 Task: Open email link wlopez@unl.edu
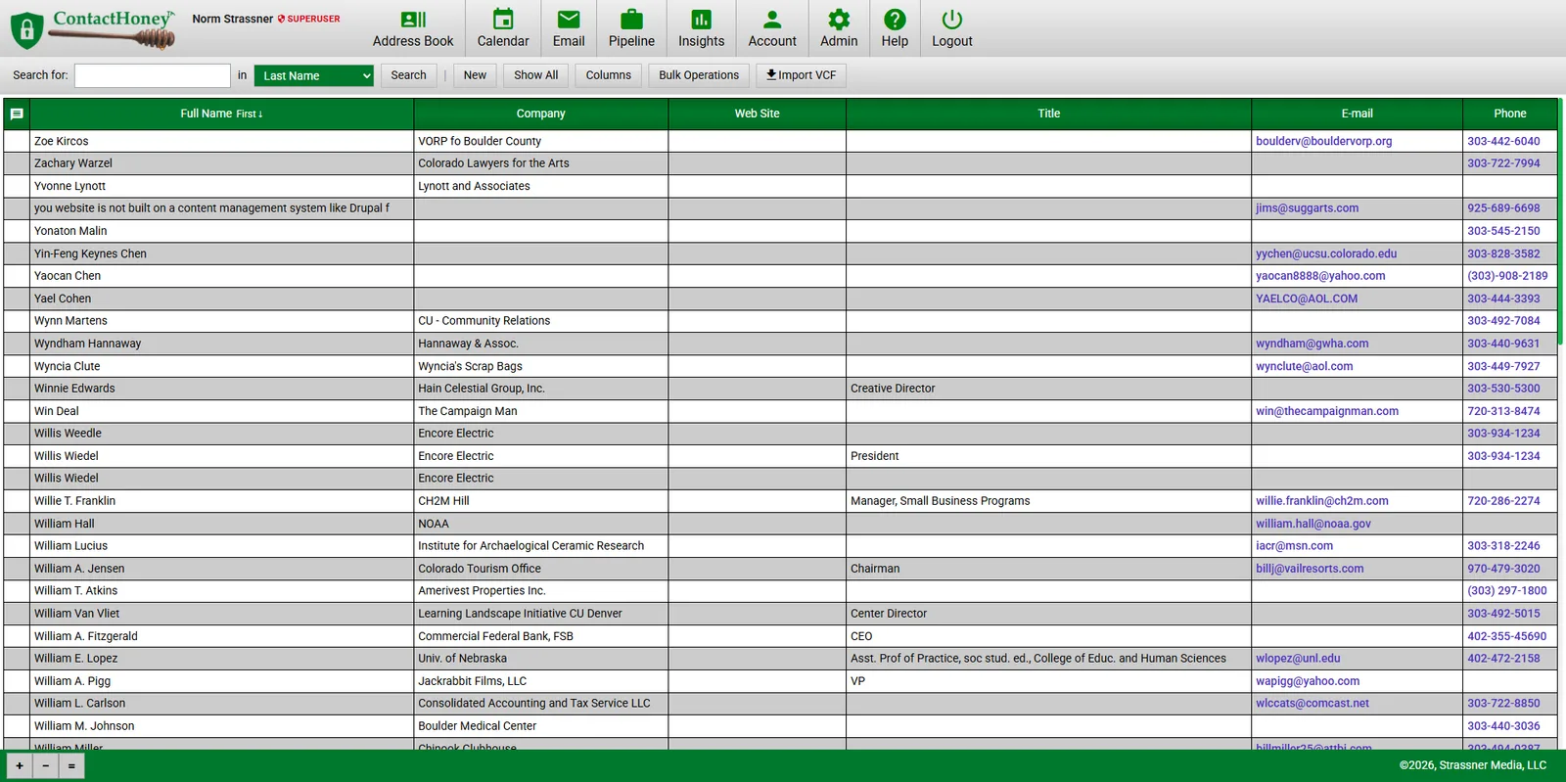pyautogui.click(x=1298, y=659)
